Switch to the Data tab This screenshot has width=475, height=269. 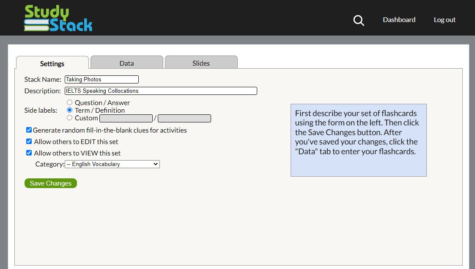(x=126, y=63)
